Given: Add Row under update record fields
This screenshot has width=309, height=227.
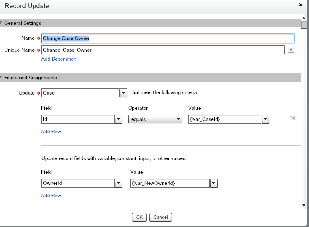Looking at the screenshot, I should point(51,196).
